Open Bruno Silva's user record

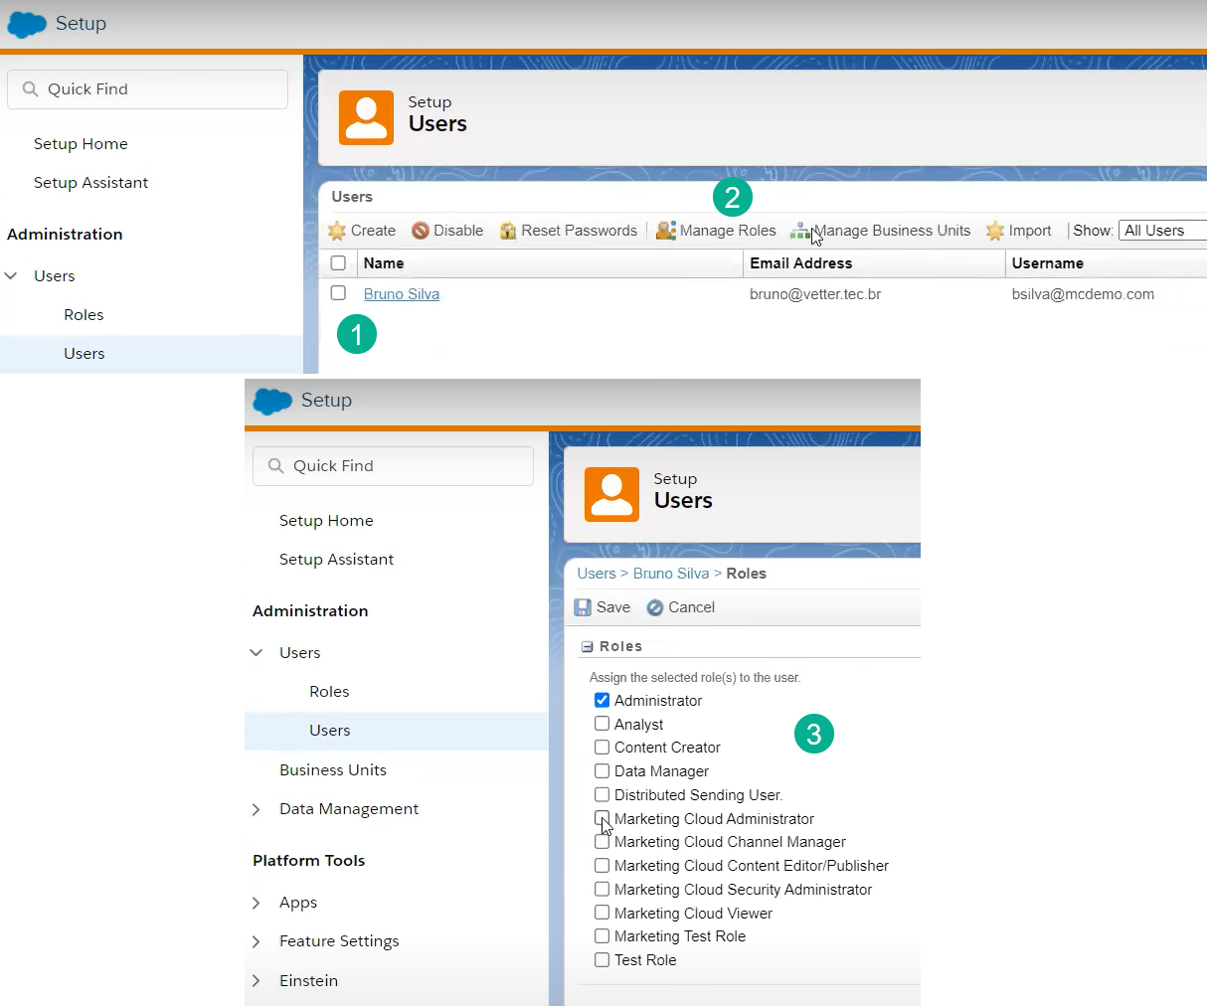(x=401, y=293)
